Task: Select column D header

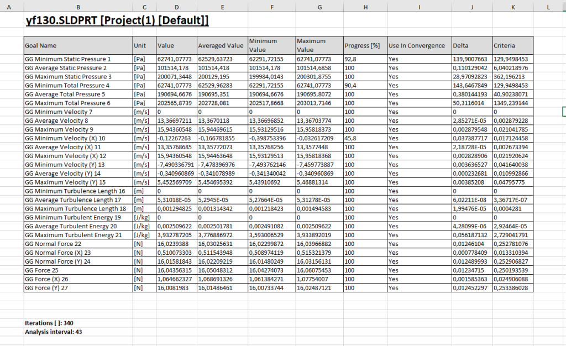Action: (176, 7)
